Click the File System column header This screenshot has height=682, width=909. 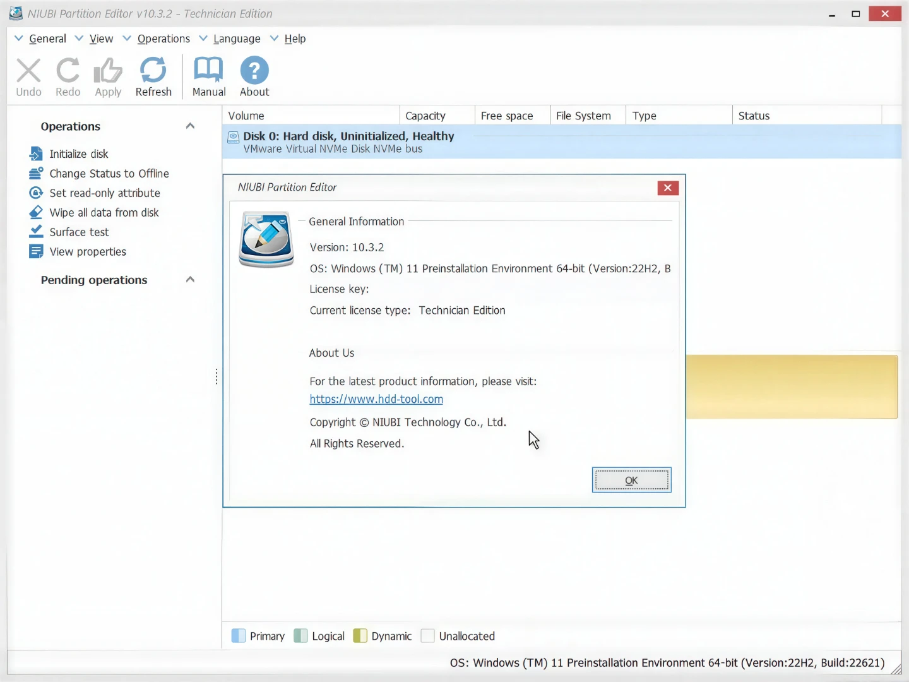[x=588, y=116]
